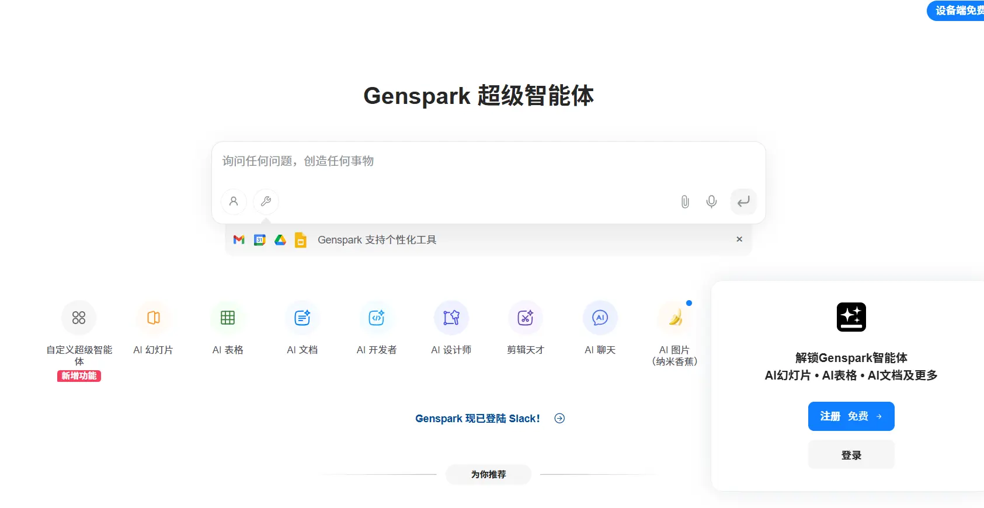The image size is (984, 508).
Task: Open the AI 设计师 designer tool
Action: 451,318
